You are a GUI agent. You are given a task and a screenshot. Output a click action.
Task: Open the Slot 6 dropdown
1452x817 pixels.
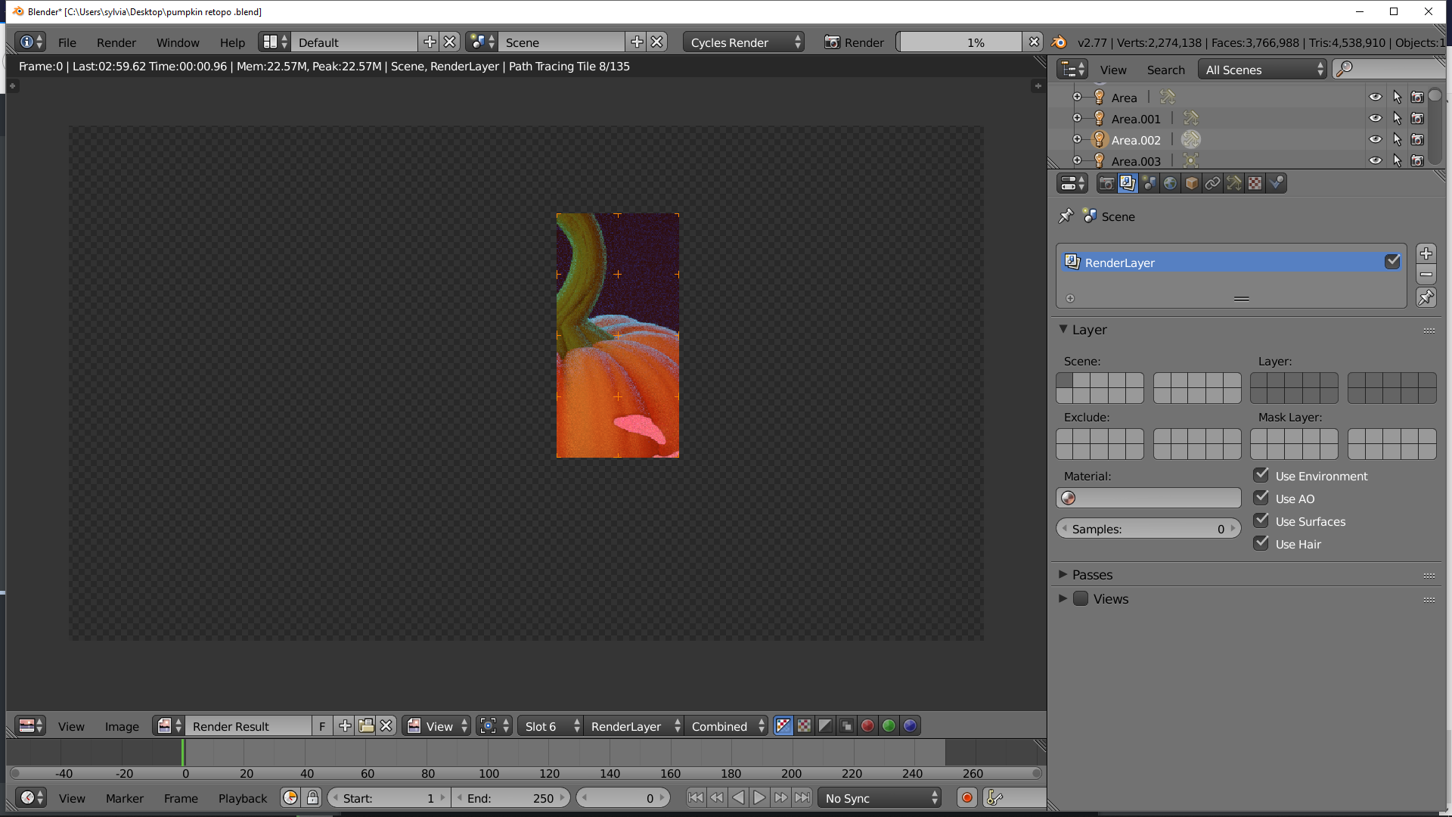(x=551, y=726)
